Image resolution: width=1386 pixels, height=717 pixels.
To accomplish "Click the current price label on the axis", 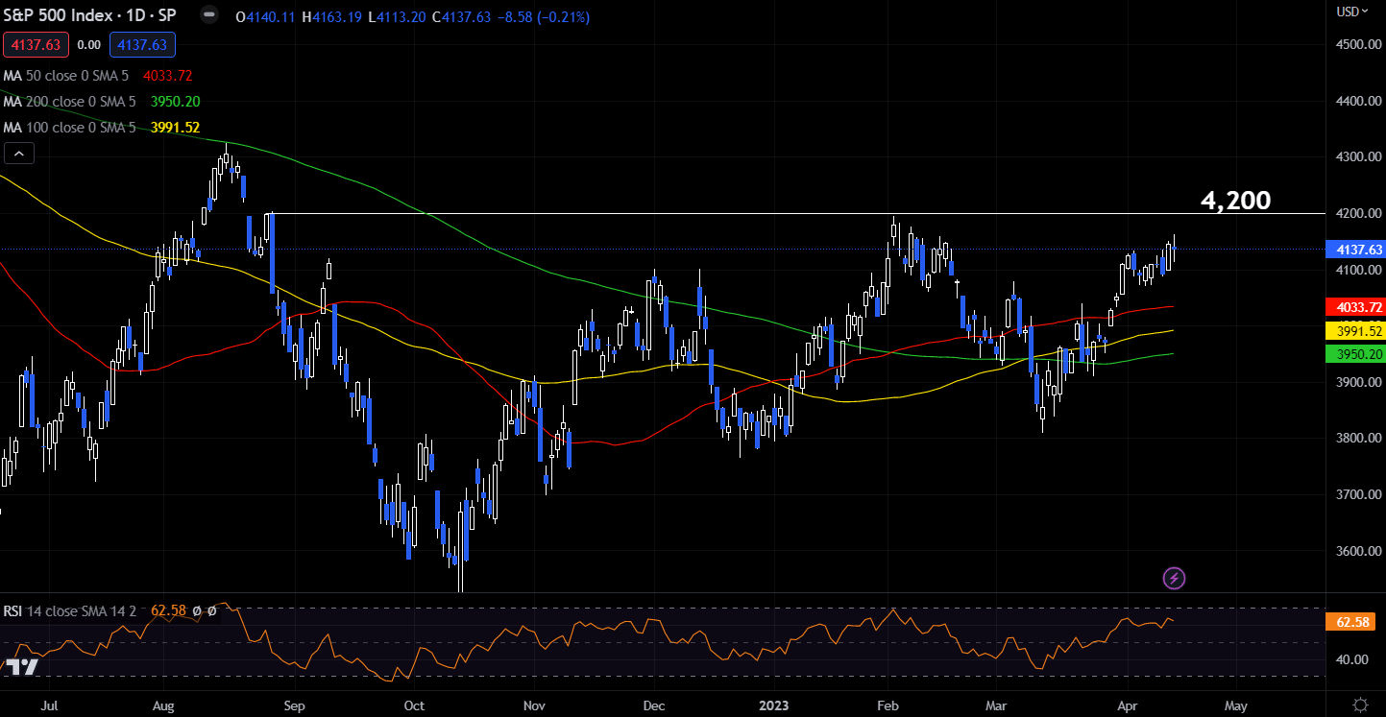I will [1355, 249].
